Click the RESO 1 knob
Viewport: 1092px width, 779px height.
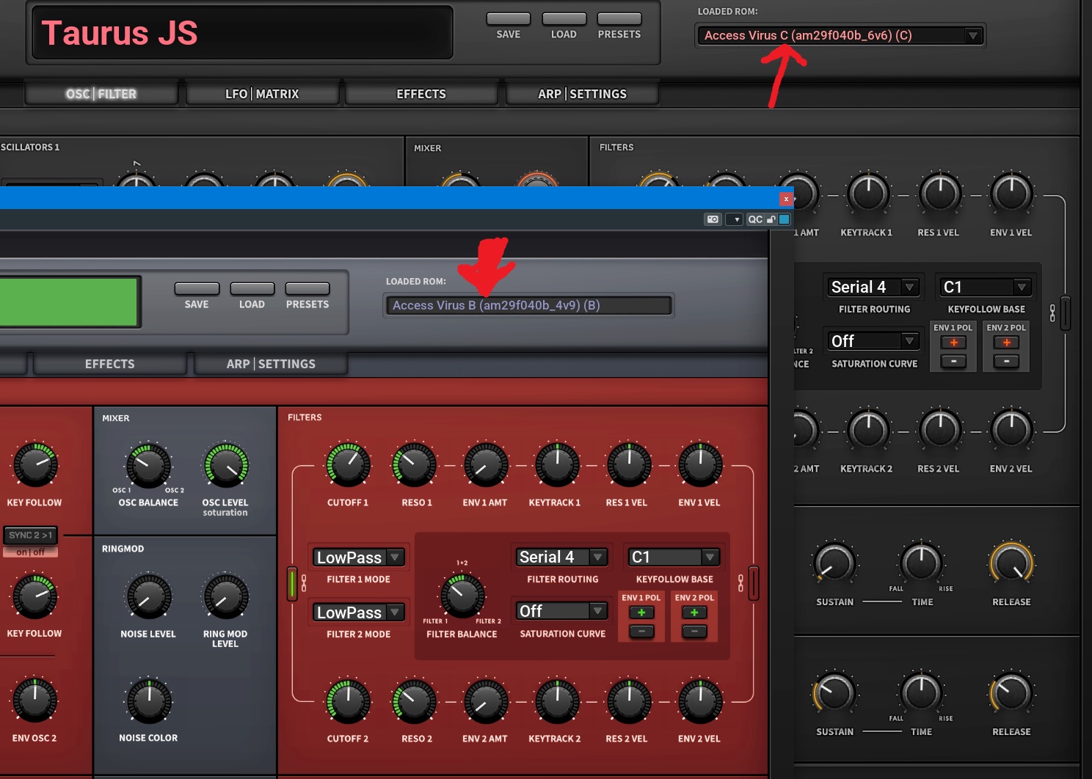[x=415, y=465]
